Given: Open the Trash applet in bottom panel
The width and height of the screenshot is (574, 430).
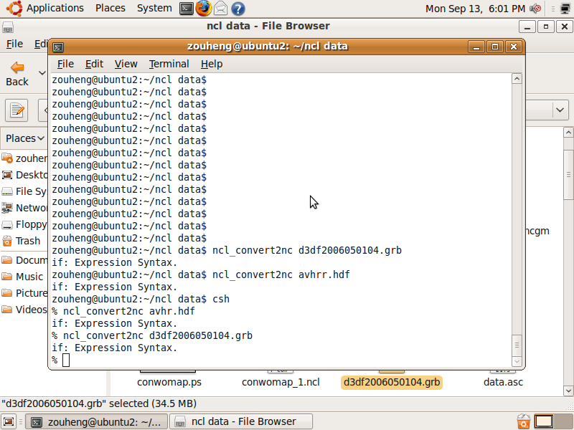Looking at the screenshot, I should point(524,421).
